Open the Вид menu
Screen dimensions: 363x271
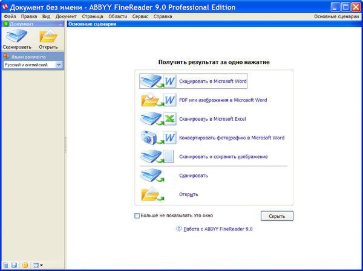(x=47, y=16)
